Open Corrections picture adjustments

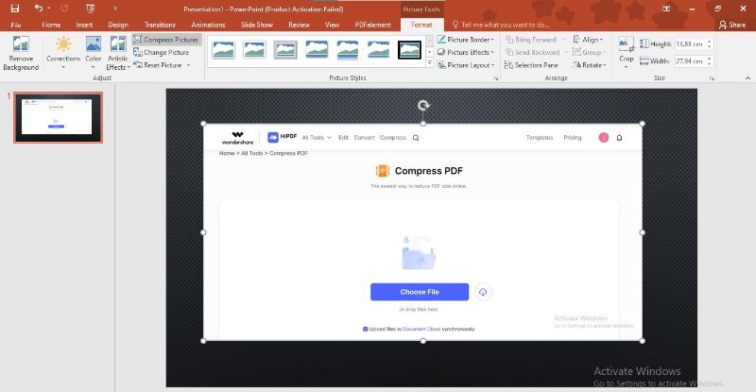coord(63,53)
